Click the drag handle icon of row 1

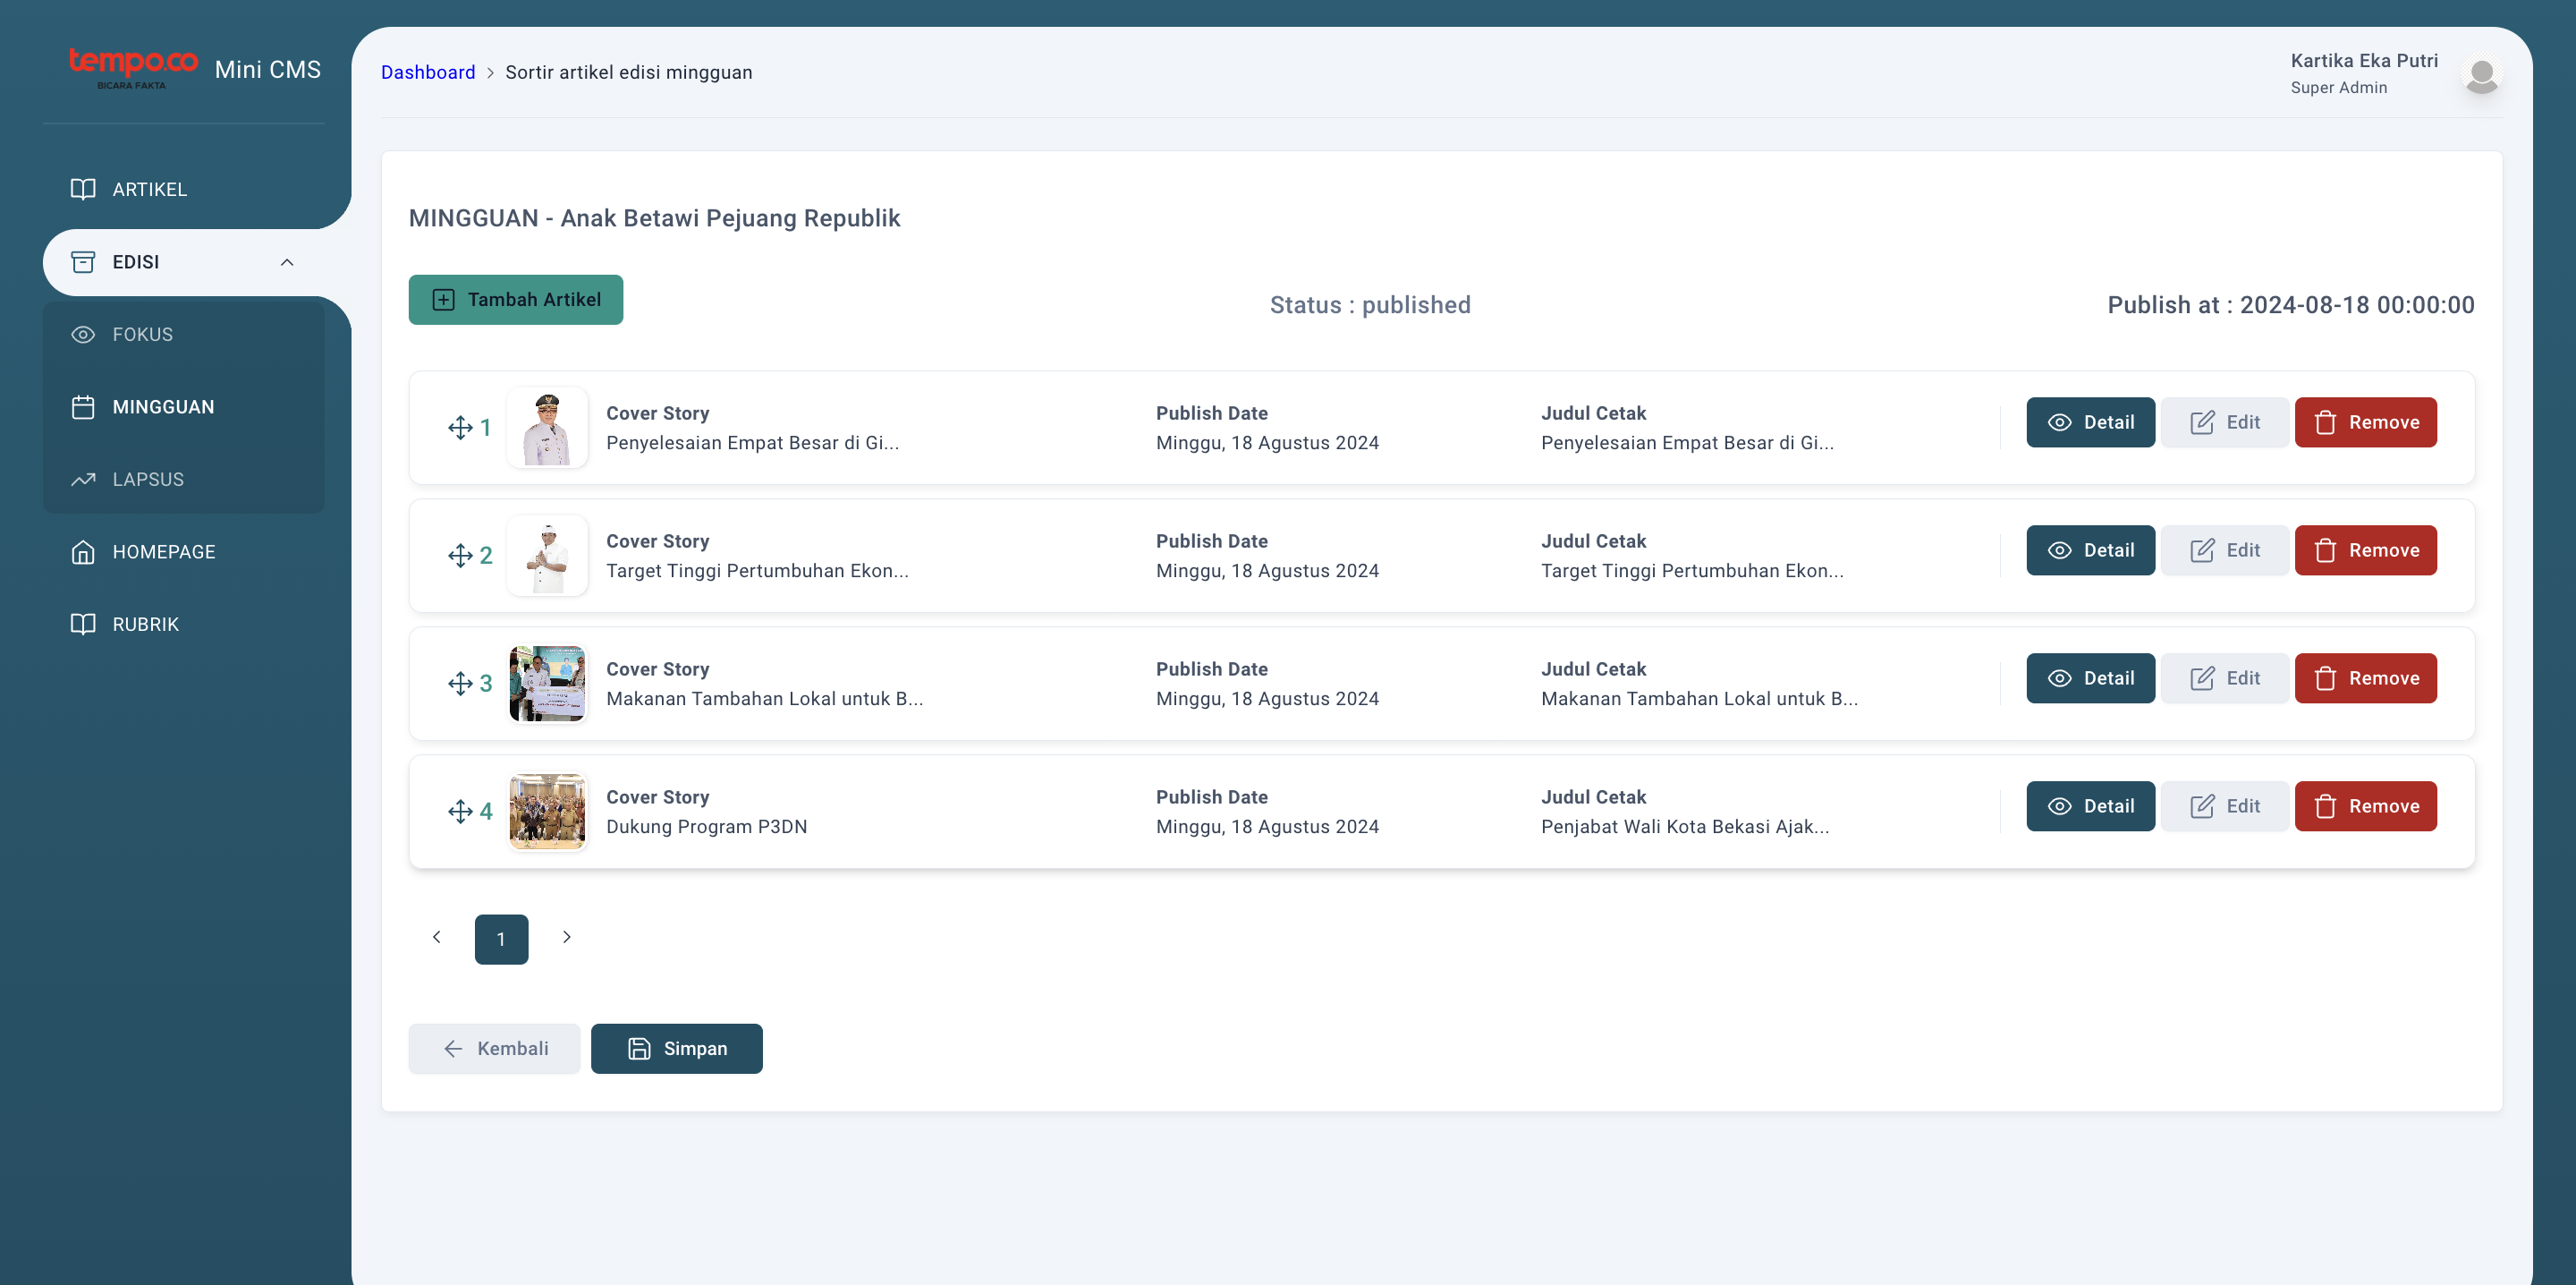click(x=460, y=429)
